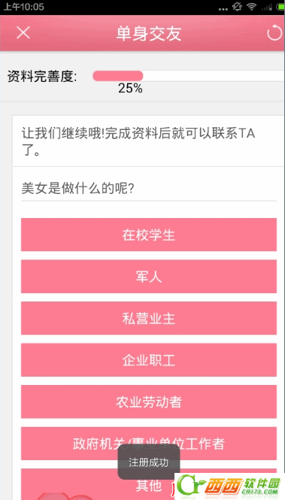The height and width of the screenshot is (500, 285).
Task: Close the 单身交友 page with X icon
Action: pyautogui.click(x=23, y=33)
